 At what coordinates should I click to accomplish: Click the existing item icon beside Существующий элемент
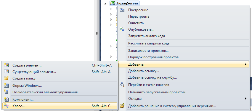(x=6, y=72)
